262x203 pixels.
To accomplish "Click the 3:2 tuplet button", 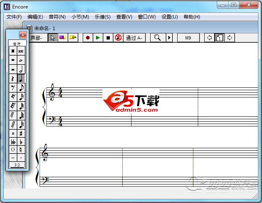I will pyautogui.click(x=17, y=165).
